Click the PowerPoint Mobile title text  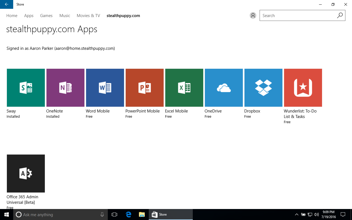pyautogui.click(x=142, y=111)
